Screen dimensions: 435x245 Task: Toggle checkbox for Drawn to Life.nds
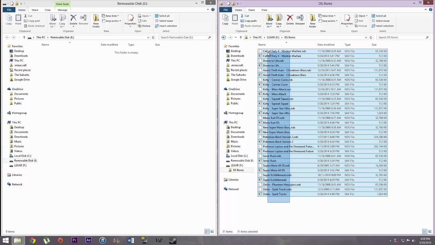pos(260,61)
